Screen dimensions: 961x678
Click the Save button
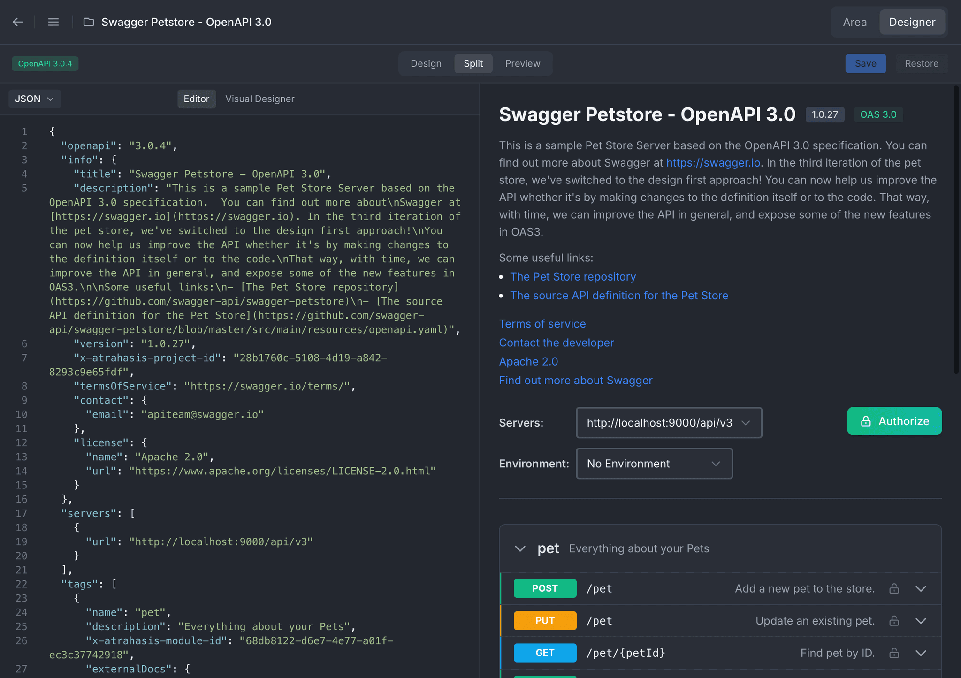point(865,63)
